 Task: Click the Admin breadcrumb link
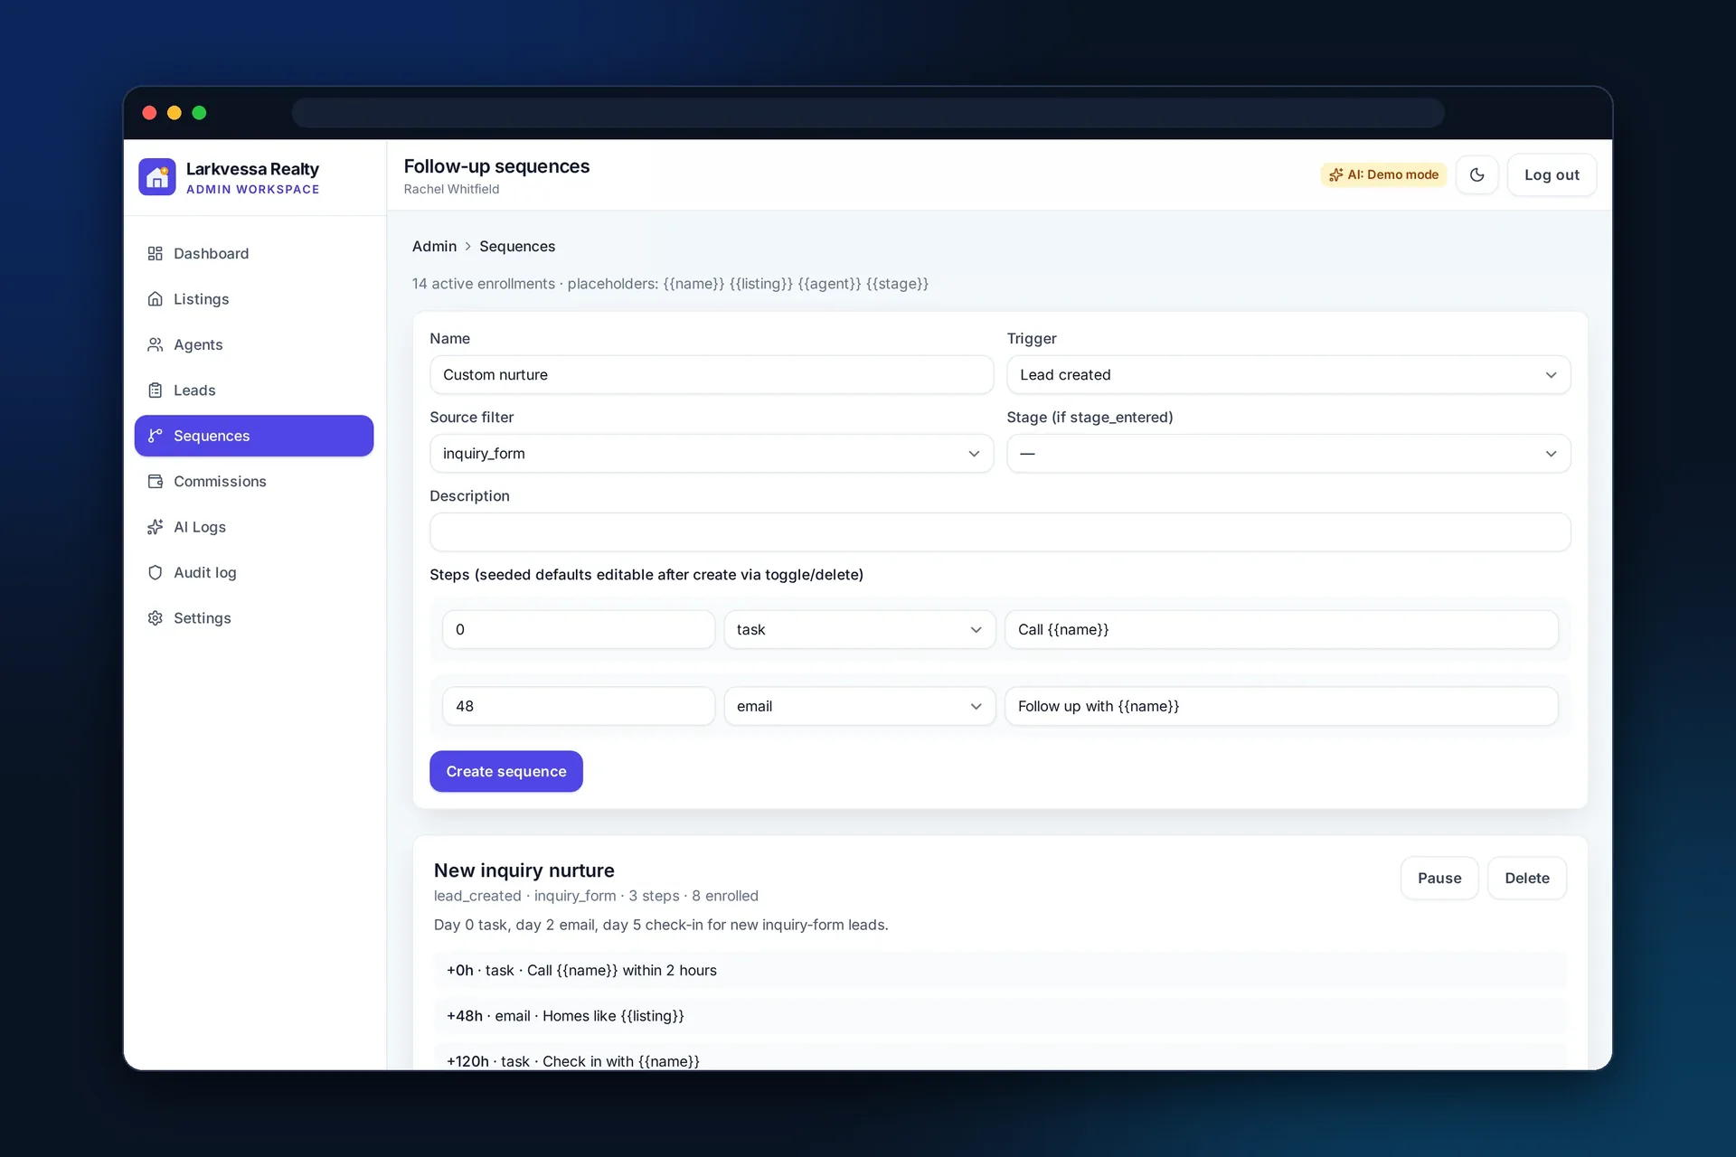(434, 247)
